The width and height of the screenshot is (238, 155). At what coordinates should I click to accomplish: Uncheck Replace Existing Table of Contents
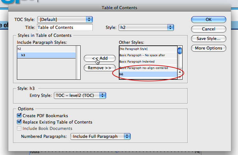click(19, 122)
